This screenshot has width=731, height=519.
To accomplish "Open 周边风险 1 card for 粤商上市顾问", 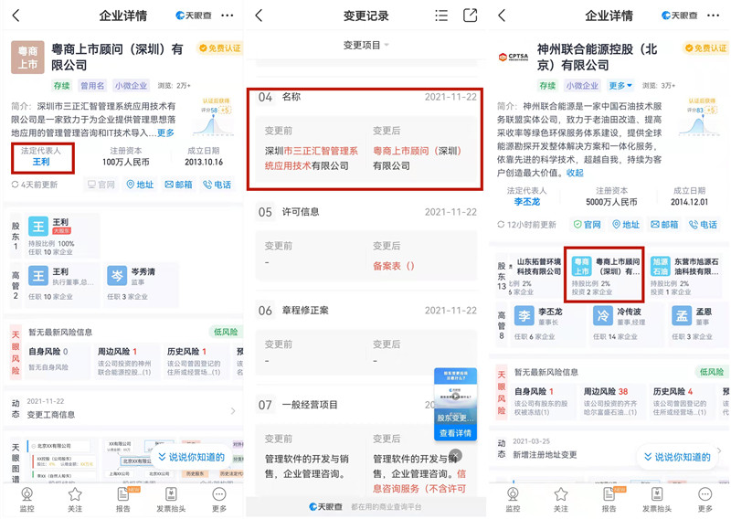I will click(x=126, y=362).
